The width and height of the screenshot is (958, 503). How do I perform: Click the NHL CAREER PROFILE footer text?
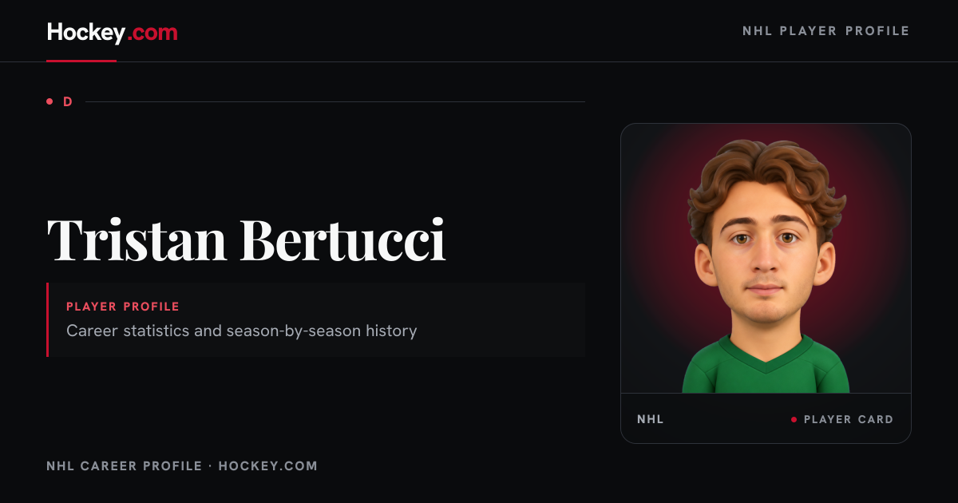pos(124,465)
